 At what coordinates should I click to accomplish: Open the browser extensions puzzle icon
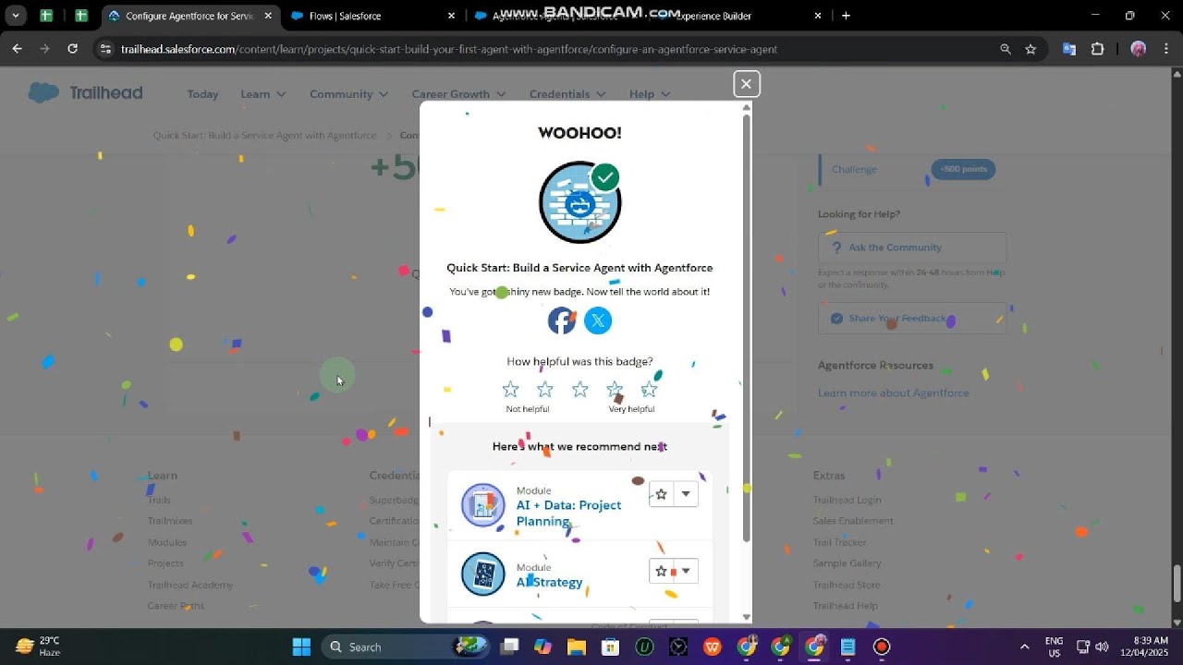(1097, 49)
